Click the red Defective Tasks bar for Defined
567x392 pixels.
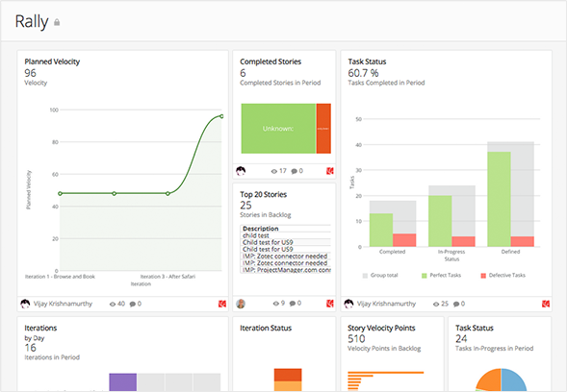point(522,241)
